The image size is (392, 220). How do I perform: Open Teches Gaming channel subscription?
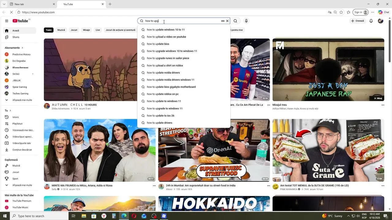(20, 94)
